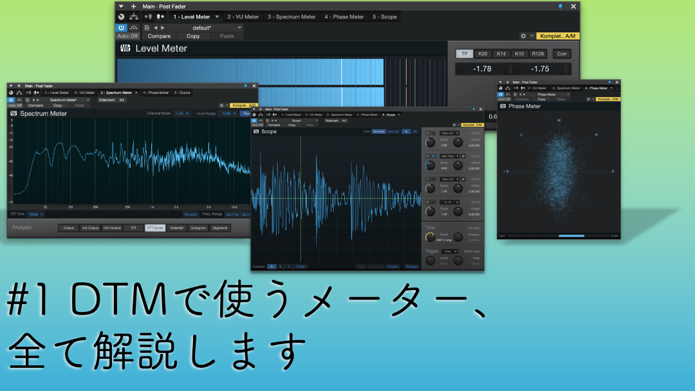Image resolution: width=695 pixels, height=391 pixels.
Task: Open the FFT Size 16384 dropdown
Action: point(35,214)
